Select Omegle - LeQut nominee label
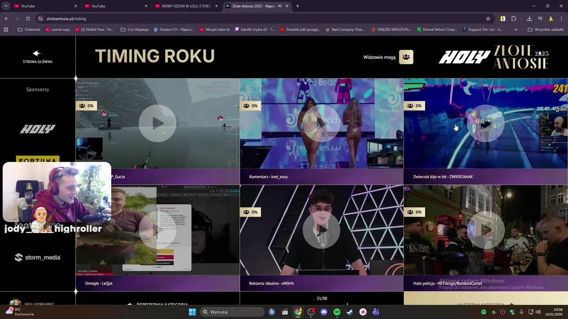This screenshot has width=568, height=319. coord(99,283)
